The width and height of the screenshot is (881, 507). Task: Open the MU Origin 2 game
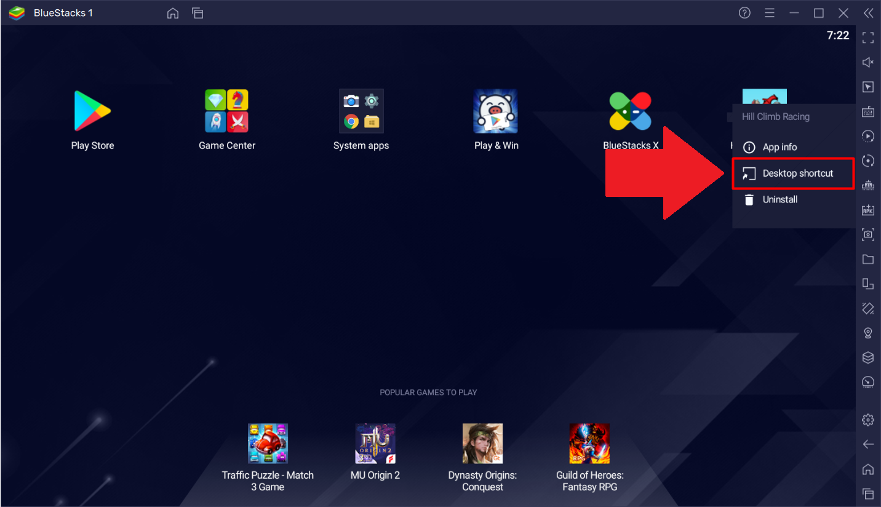[x=375, y=444]
